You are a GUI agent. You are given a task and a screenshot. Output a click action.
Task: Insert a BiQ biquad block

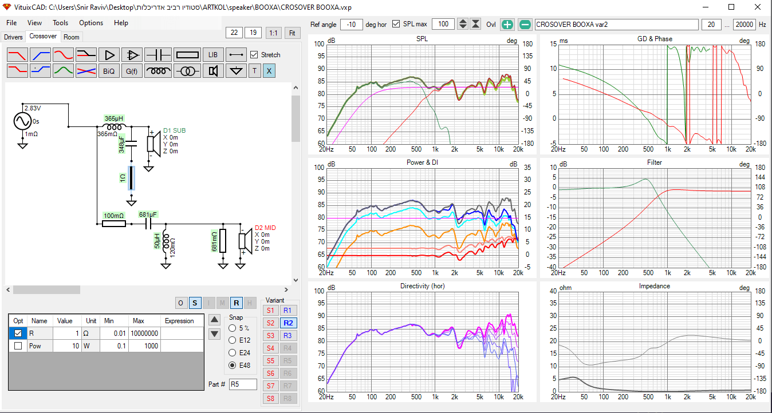(109, 71)
